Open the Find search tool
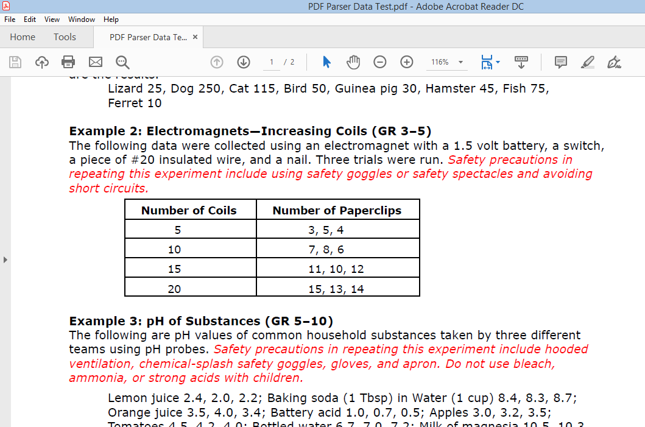The width and height of the screenshot is (645, 427). [x=122, y=62]
